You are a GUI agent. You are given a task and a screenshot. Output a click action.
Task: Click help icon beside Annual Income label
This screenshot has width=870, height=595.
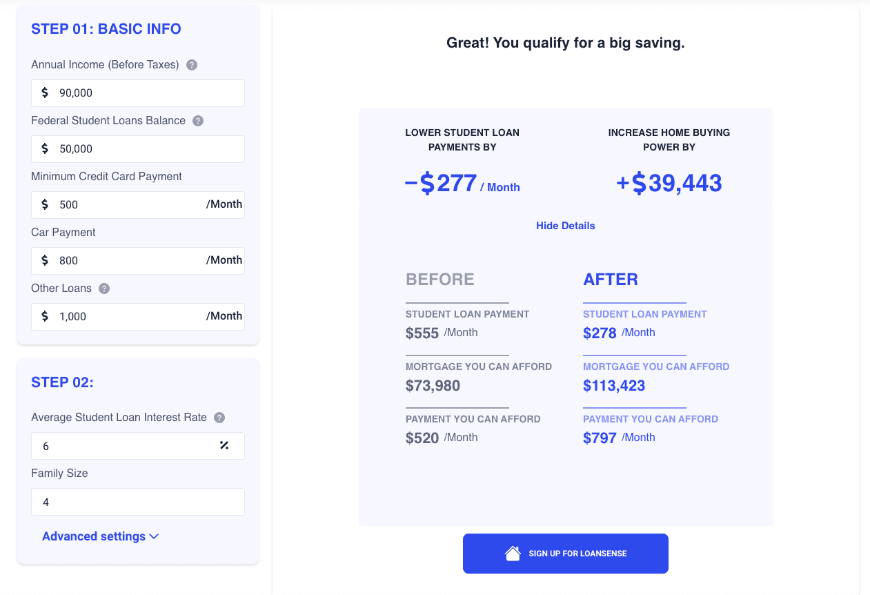tap(192, 65)
